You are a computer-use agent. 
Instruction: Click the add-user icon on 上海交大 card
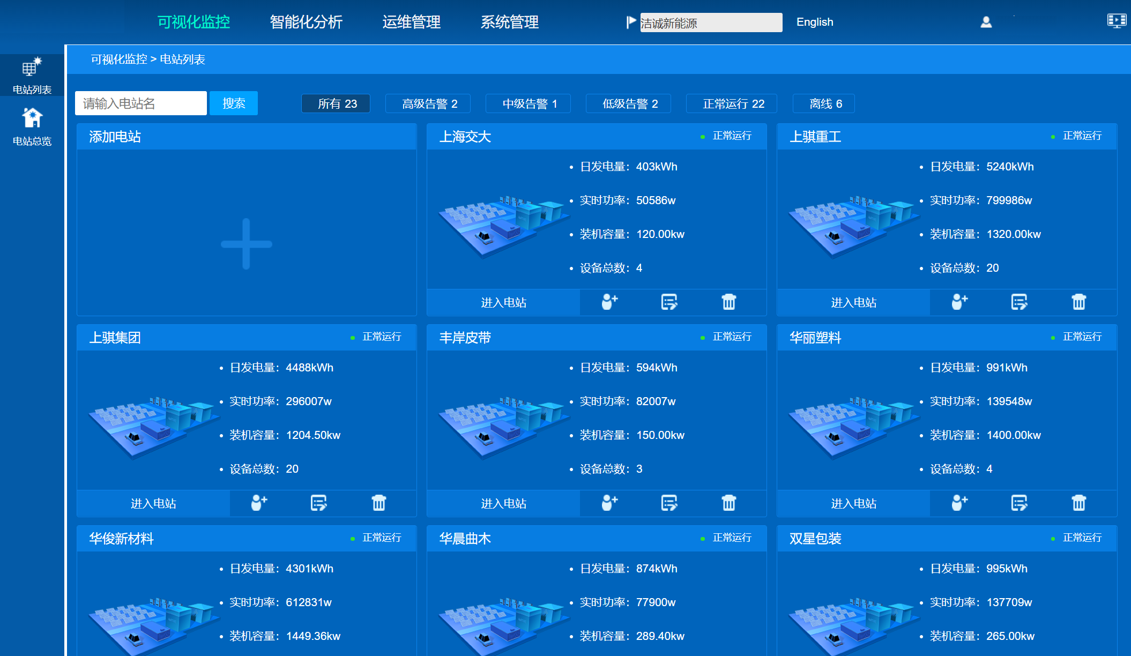pyautogui.click(x=607, y=302)
